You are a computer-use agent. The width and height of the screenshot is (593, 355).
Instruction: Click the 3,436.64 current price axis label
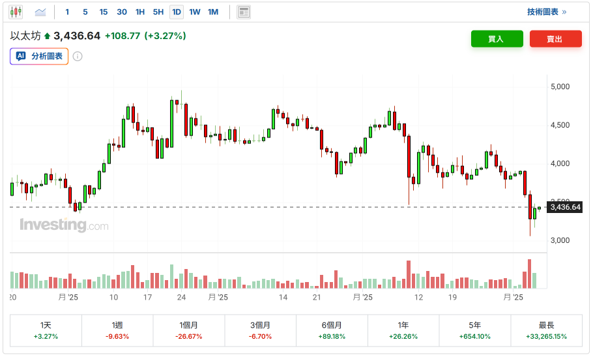564,207
